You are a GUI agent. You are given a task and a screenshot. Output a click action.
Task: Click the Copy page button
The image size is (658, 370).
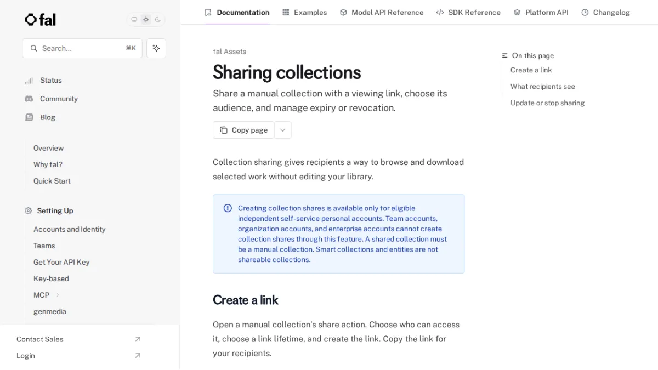(243, 130)
